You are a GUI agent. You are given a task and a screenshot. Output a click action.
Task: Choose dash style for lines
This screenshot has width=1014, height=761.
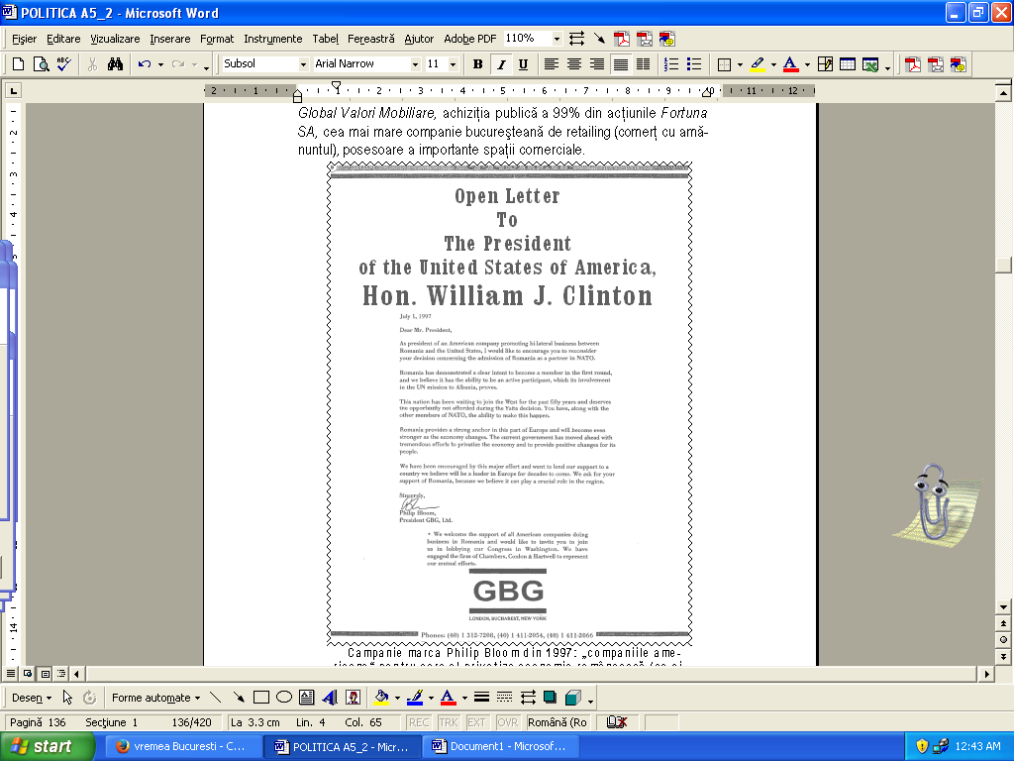504,697
